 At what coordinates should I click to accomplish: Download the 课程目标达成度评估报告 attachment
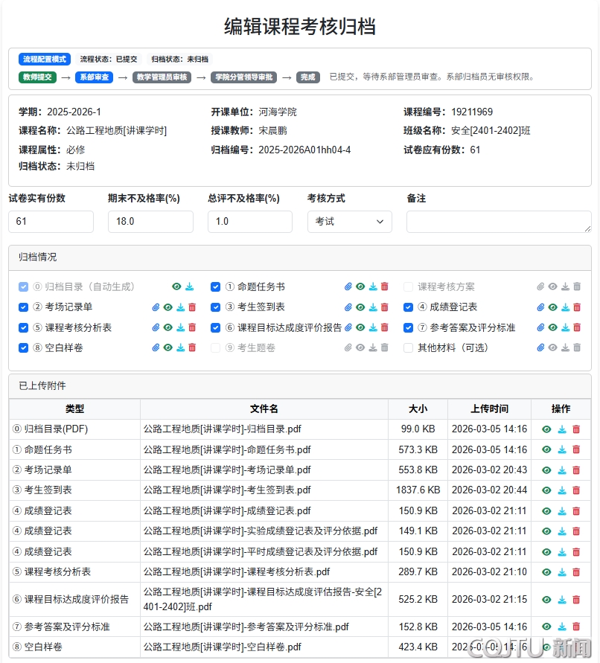click(x=562, y=600)
